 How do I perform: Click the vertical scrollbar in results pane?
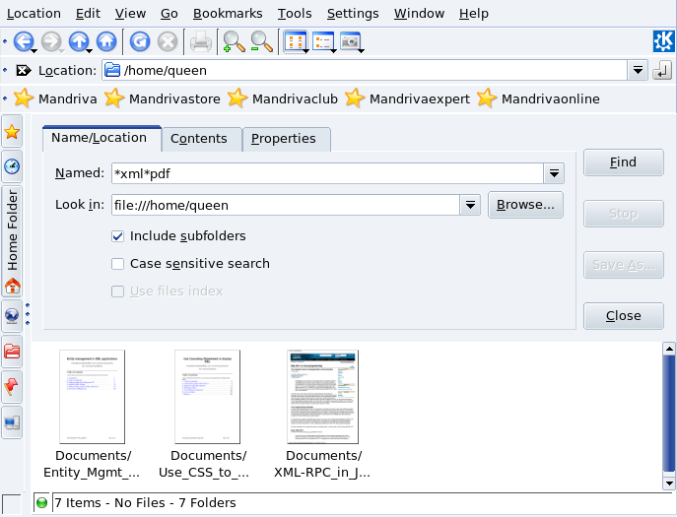click(x=668, y=414)
